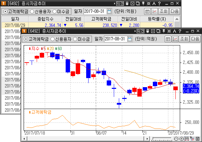202x142 pixels.
Task: Open 의견 in the back window title bar
Action: tap(120, 3)
